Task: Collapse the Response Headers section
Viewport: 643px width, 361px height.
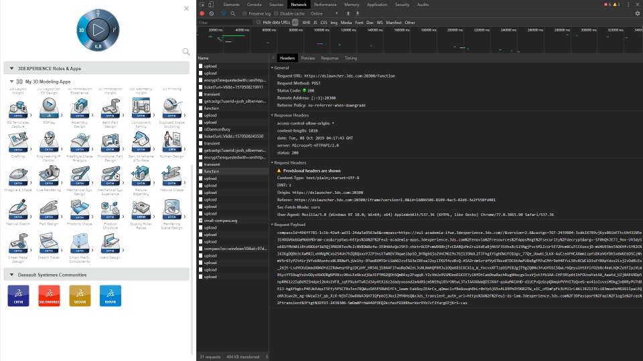Action: (x=272, y=116)
